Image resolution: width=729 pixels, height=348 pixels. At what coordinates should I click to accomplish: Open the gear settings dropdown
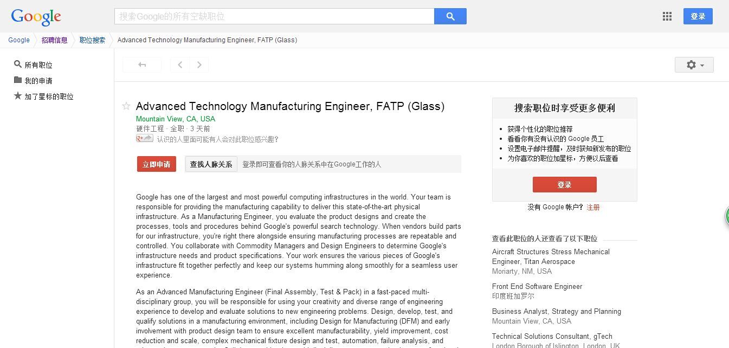coord(694,65)
